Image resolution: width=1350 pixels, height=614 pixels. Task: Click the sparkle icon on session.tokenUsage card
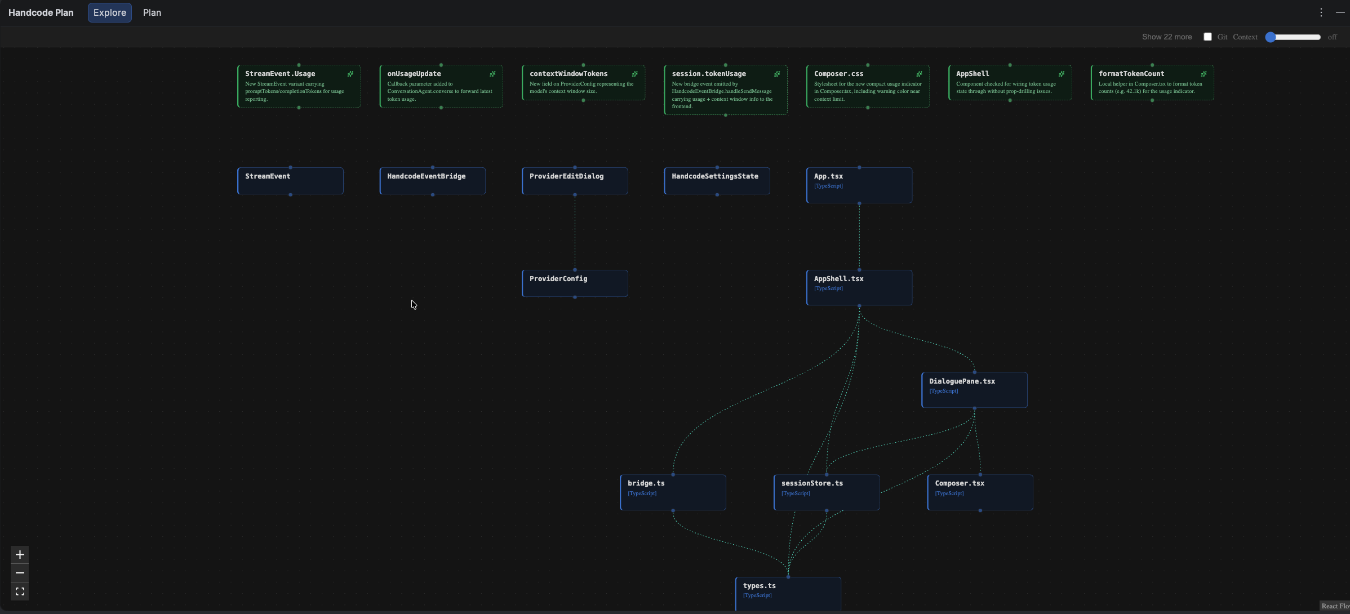(x=777, y=74)
